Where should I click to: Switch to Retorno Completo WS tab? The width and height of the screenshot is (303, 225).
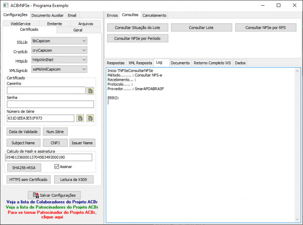coord(212,63)
